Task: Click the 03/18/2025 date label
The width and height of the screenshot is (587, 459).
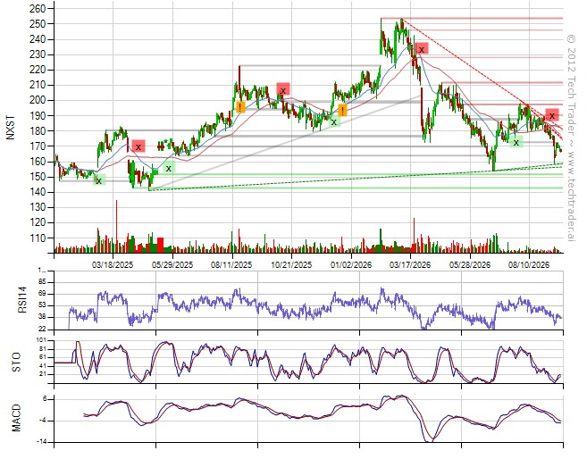Action: [113, 264]
